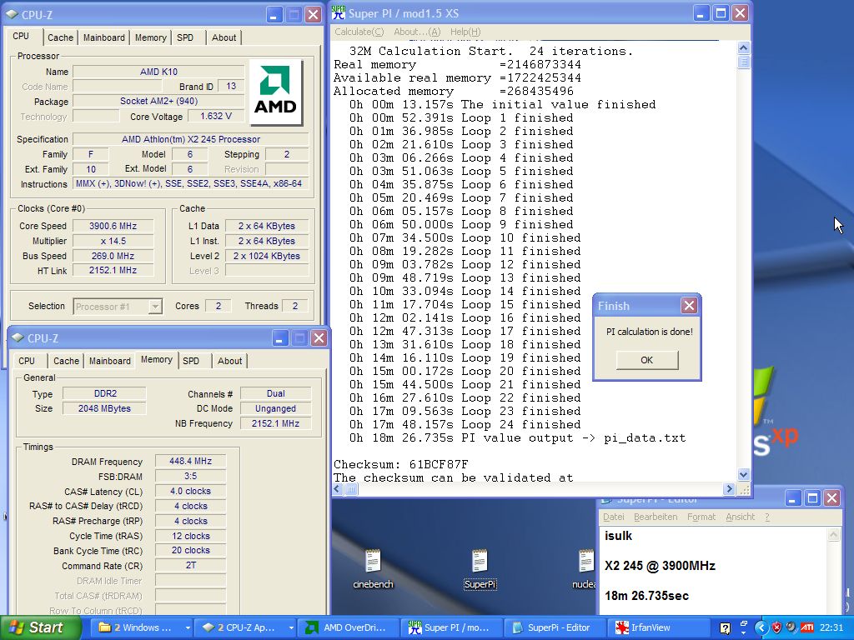The image size is (854, 640).
Task: Open the ATI tray icon
Action: [806, 627]
